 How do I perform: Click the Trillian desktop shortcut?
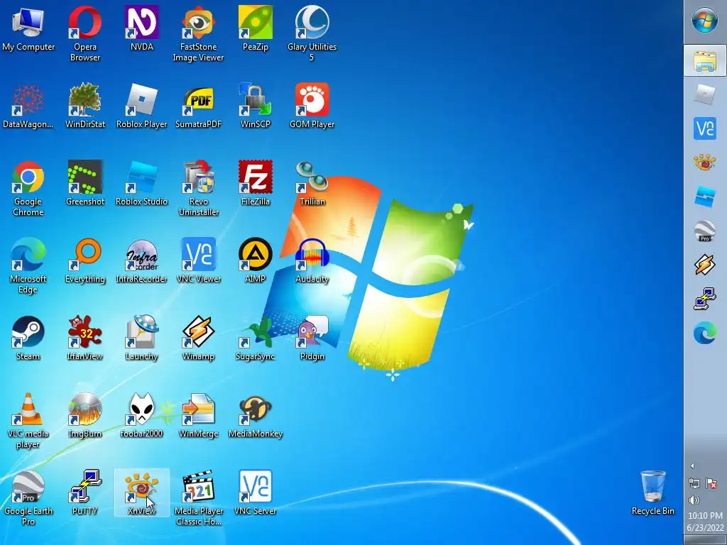point(312,184)
